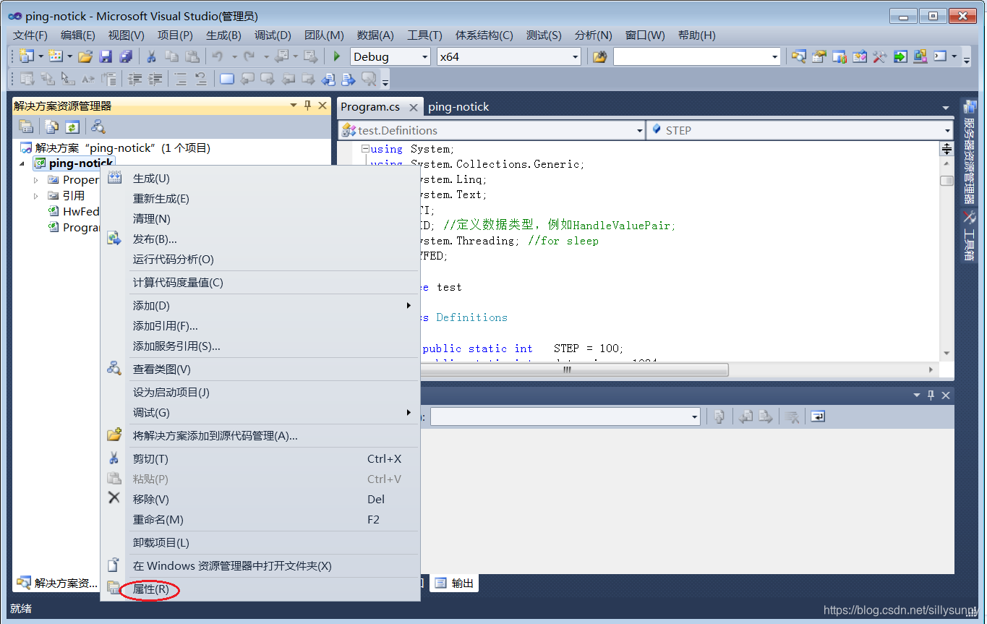This screenshot has width=987, height=624.
Task: Open the empty Find combo box dropdown arrow
Action: (x=774, y=56)
